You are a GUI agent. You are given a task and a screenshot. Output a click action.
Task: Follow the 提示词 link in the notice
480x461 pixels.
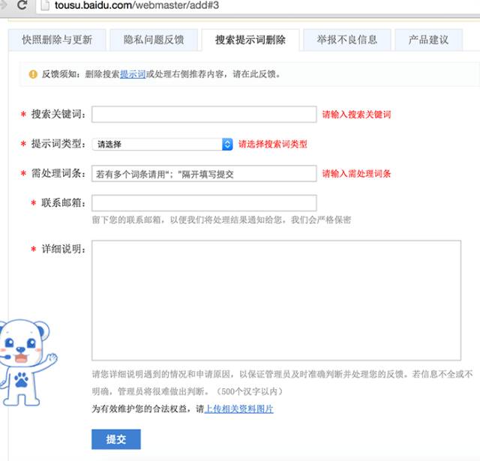(133, 74)
